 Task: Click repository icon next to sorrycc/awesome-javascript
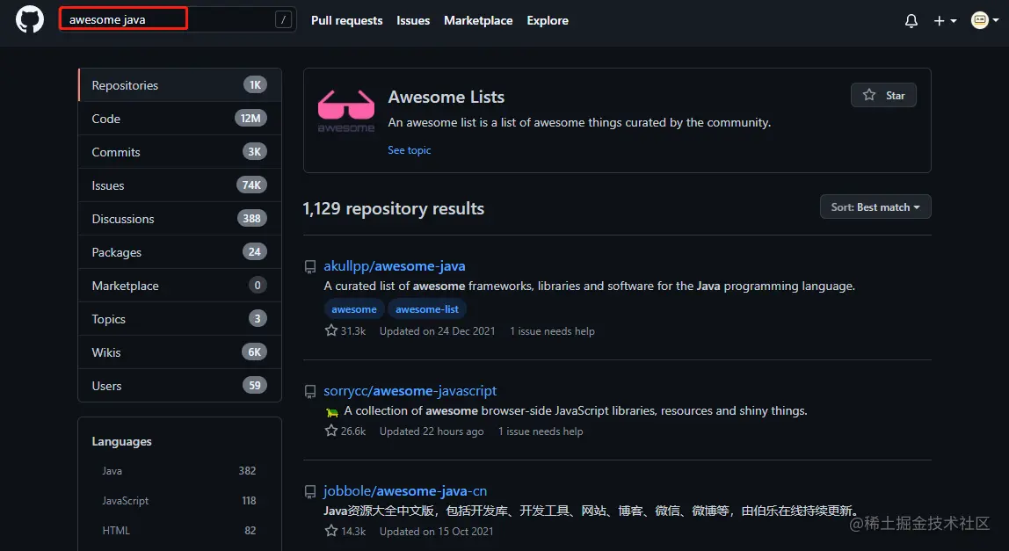coord(310,391)
